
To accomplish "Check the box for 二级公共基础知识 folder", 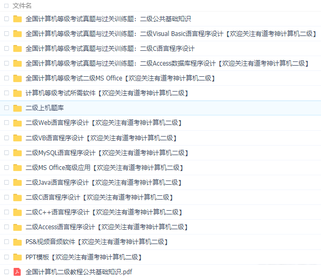I will point(6,19).
